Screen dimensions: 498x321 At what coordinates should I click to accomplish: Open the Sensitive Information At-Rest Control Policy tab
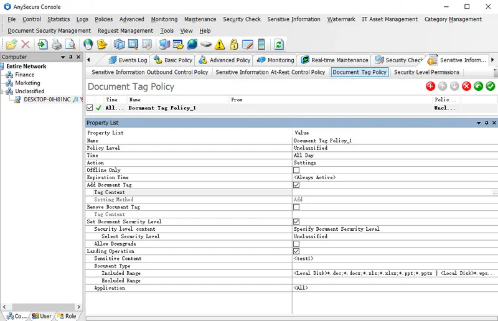270,72
